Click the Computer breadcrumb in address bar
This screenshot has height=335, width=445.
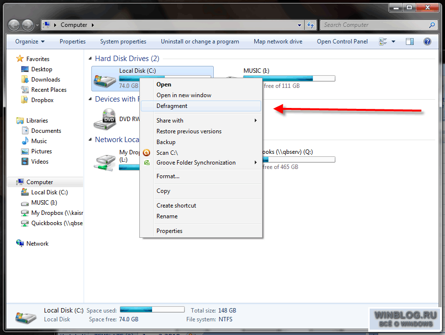coord(74,25)
